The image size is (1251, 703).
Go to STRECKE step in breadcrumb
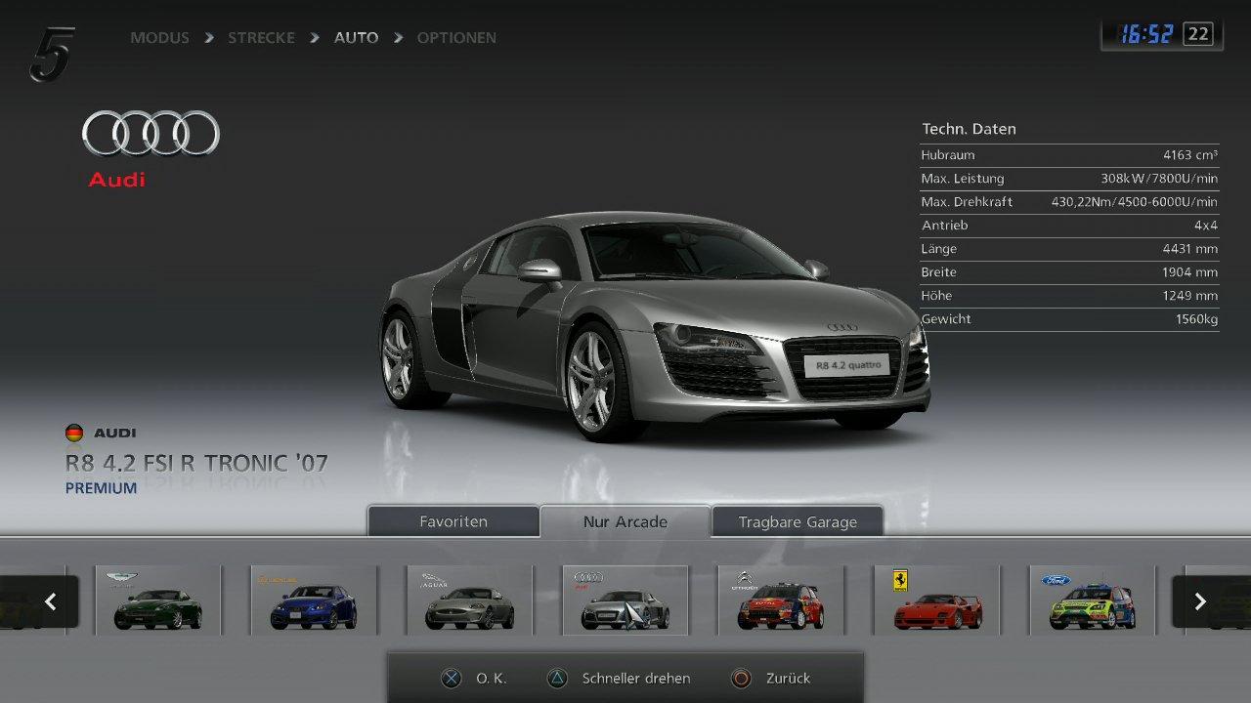[x=261, y=38]
